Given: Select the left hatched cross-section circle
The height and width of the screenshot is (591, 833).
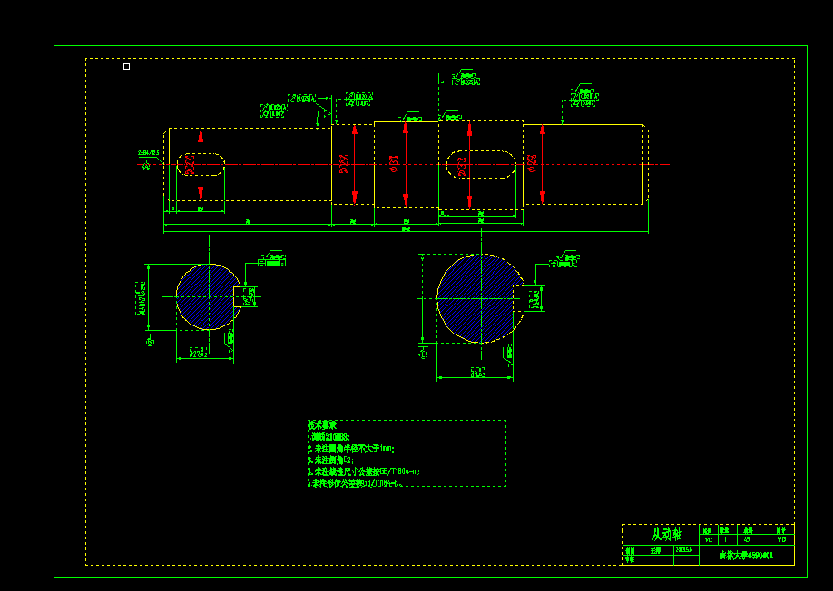Looking at the screenshot, I should pyautogui.click(x=209, y=297).
